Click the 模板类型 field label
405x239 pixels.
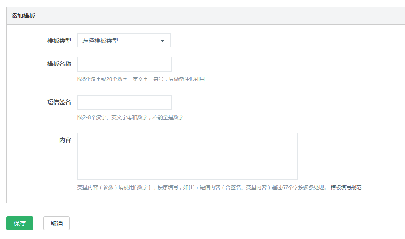tap(59, 41)
